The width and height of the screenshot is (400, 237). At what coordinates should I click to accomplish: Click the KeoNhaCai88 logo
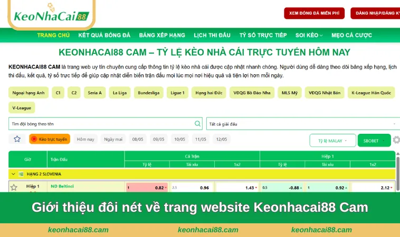tap(52, 15)
